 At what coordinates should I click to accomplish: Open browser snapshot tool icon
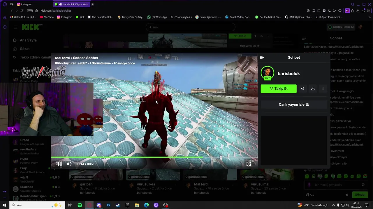click(x=319, y=11)
